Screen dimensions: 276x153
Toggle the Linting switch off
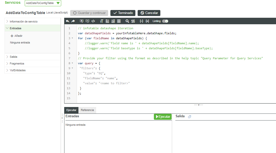[165, 21]
